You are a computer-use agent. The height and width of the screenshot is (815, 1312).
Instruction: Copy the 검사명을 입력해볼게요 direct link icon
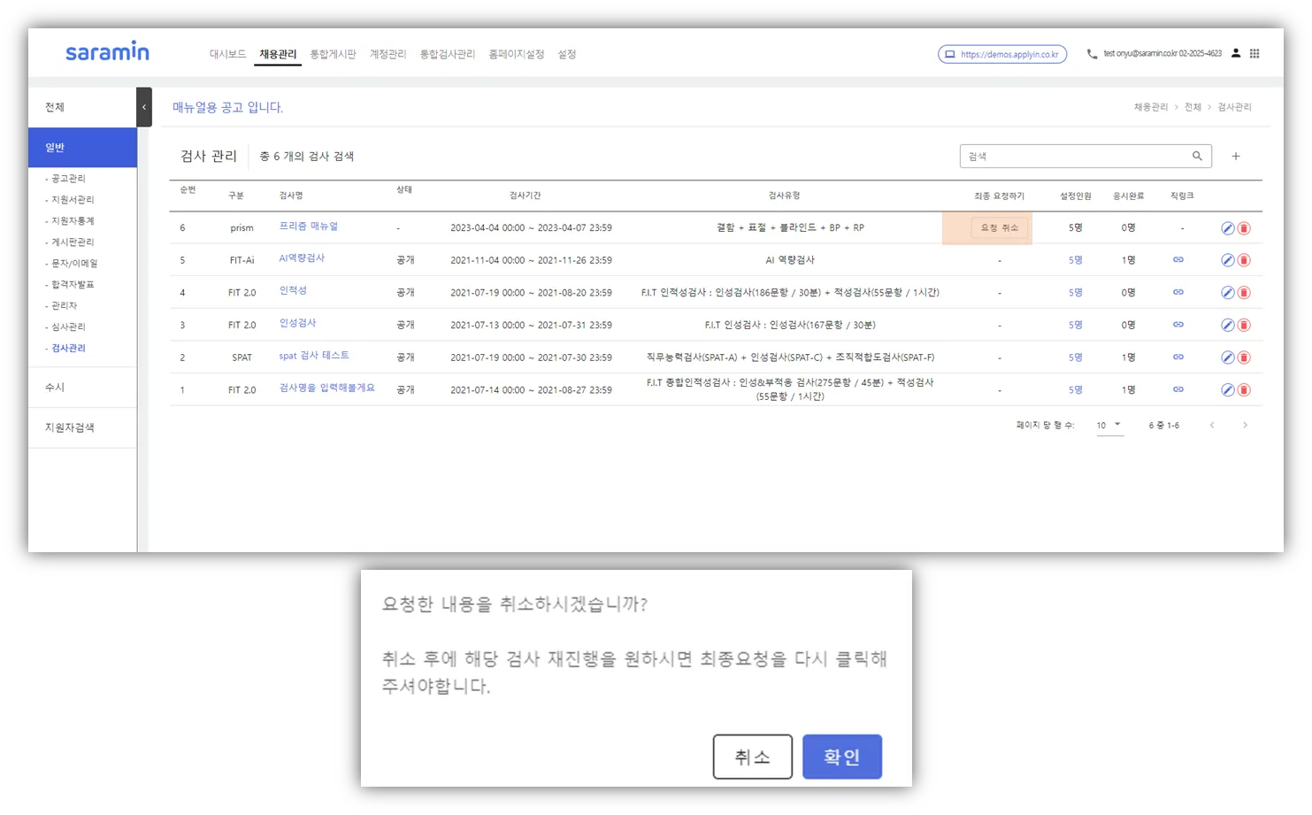pyautogui.click(x=1178, y=389)
